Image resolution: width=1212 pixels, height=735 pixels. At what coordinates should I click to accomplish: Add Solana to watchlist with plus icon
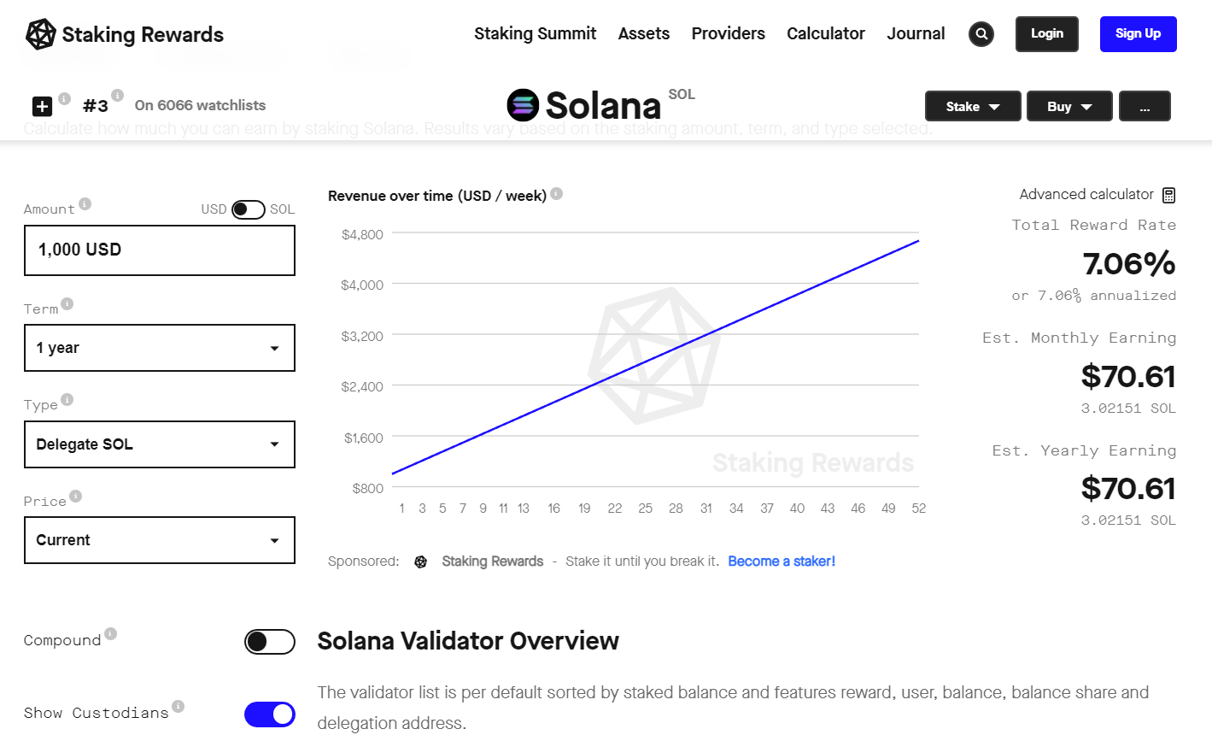[42, 106]
